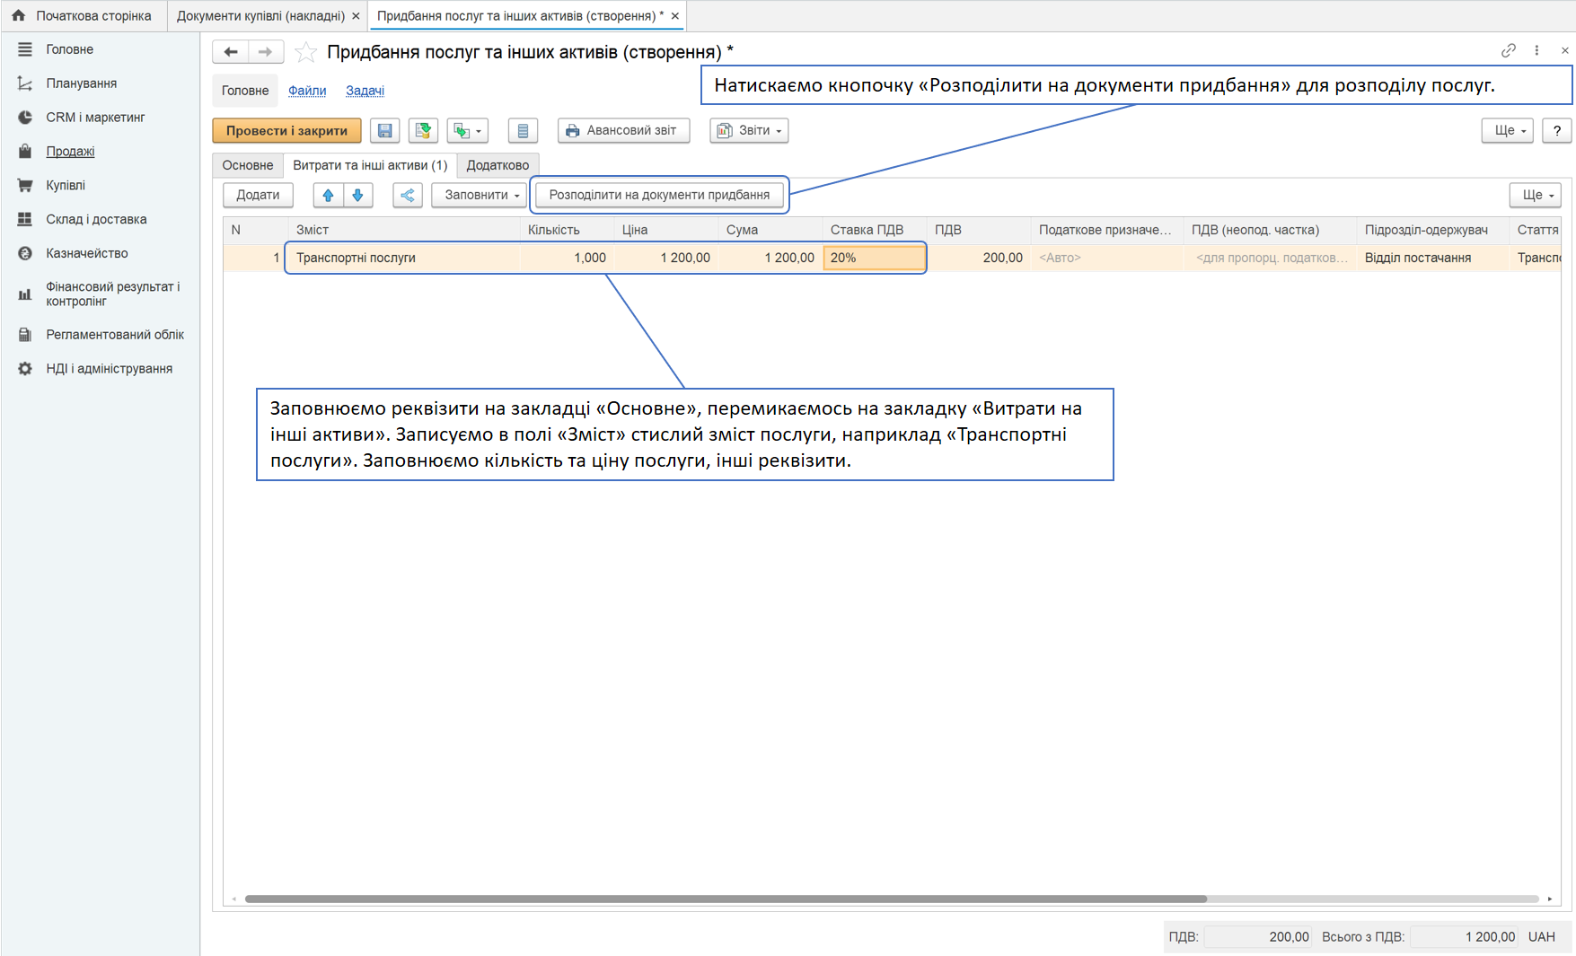This screenshot has height=956, width=1576.
Task: Open Склад і доставка section
Action: point(96,220)
